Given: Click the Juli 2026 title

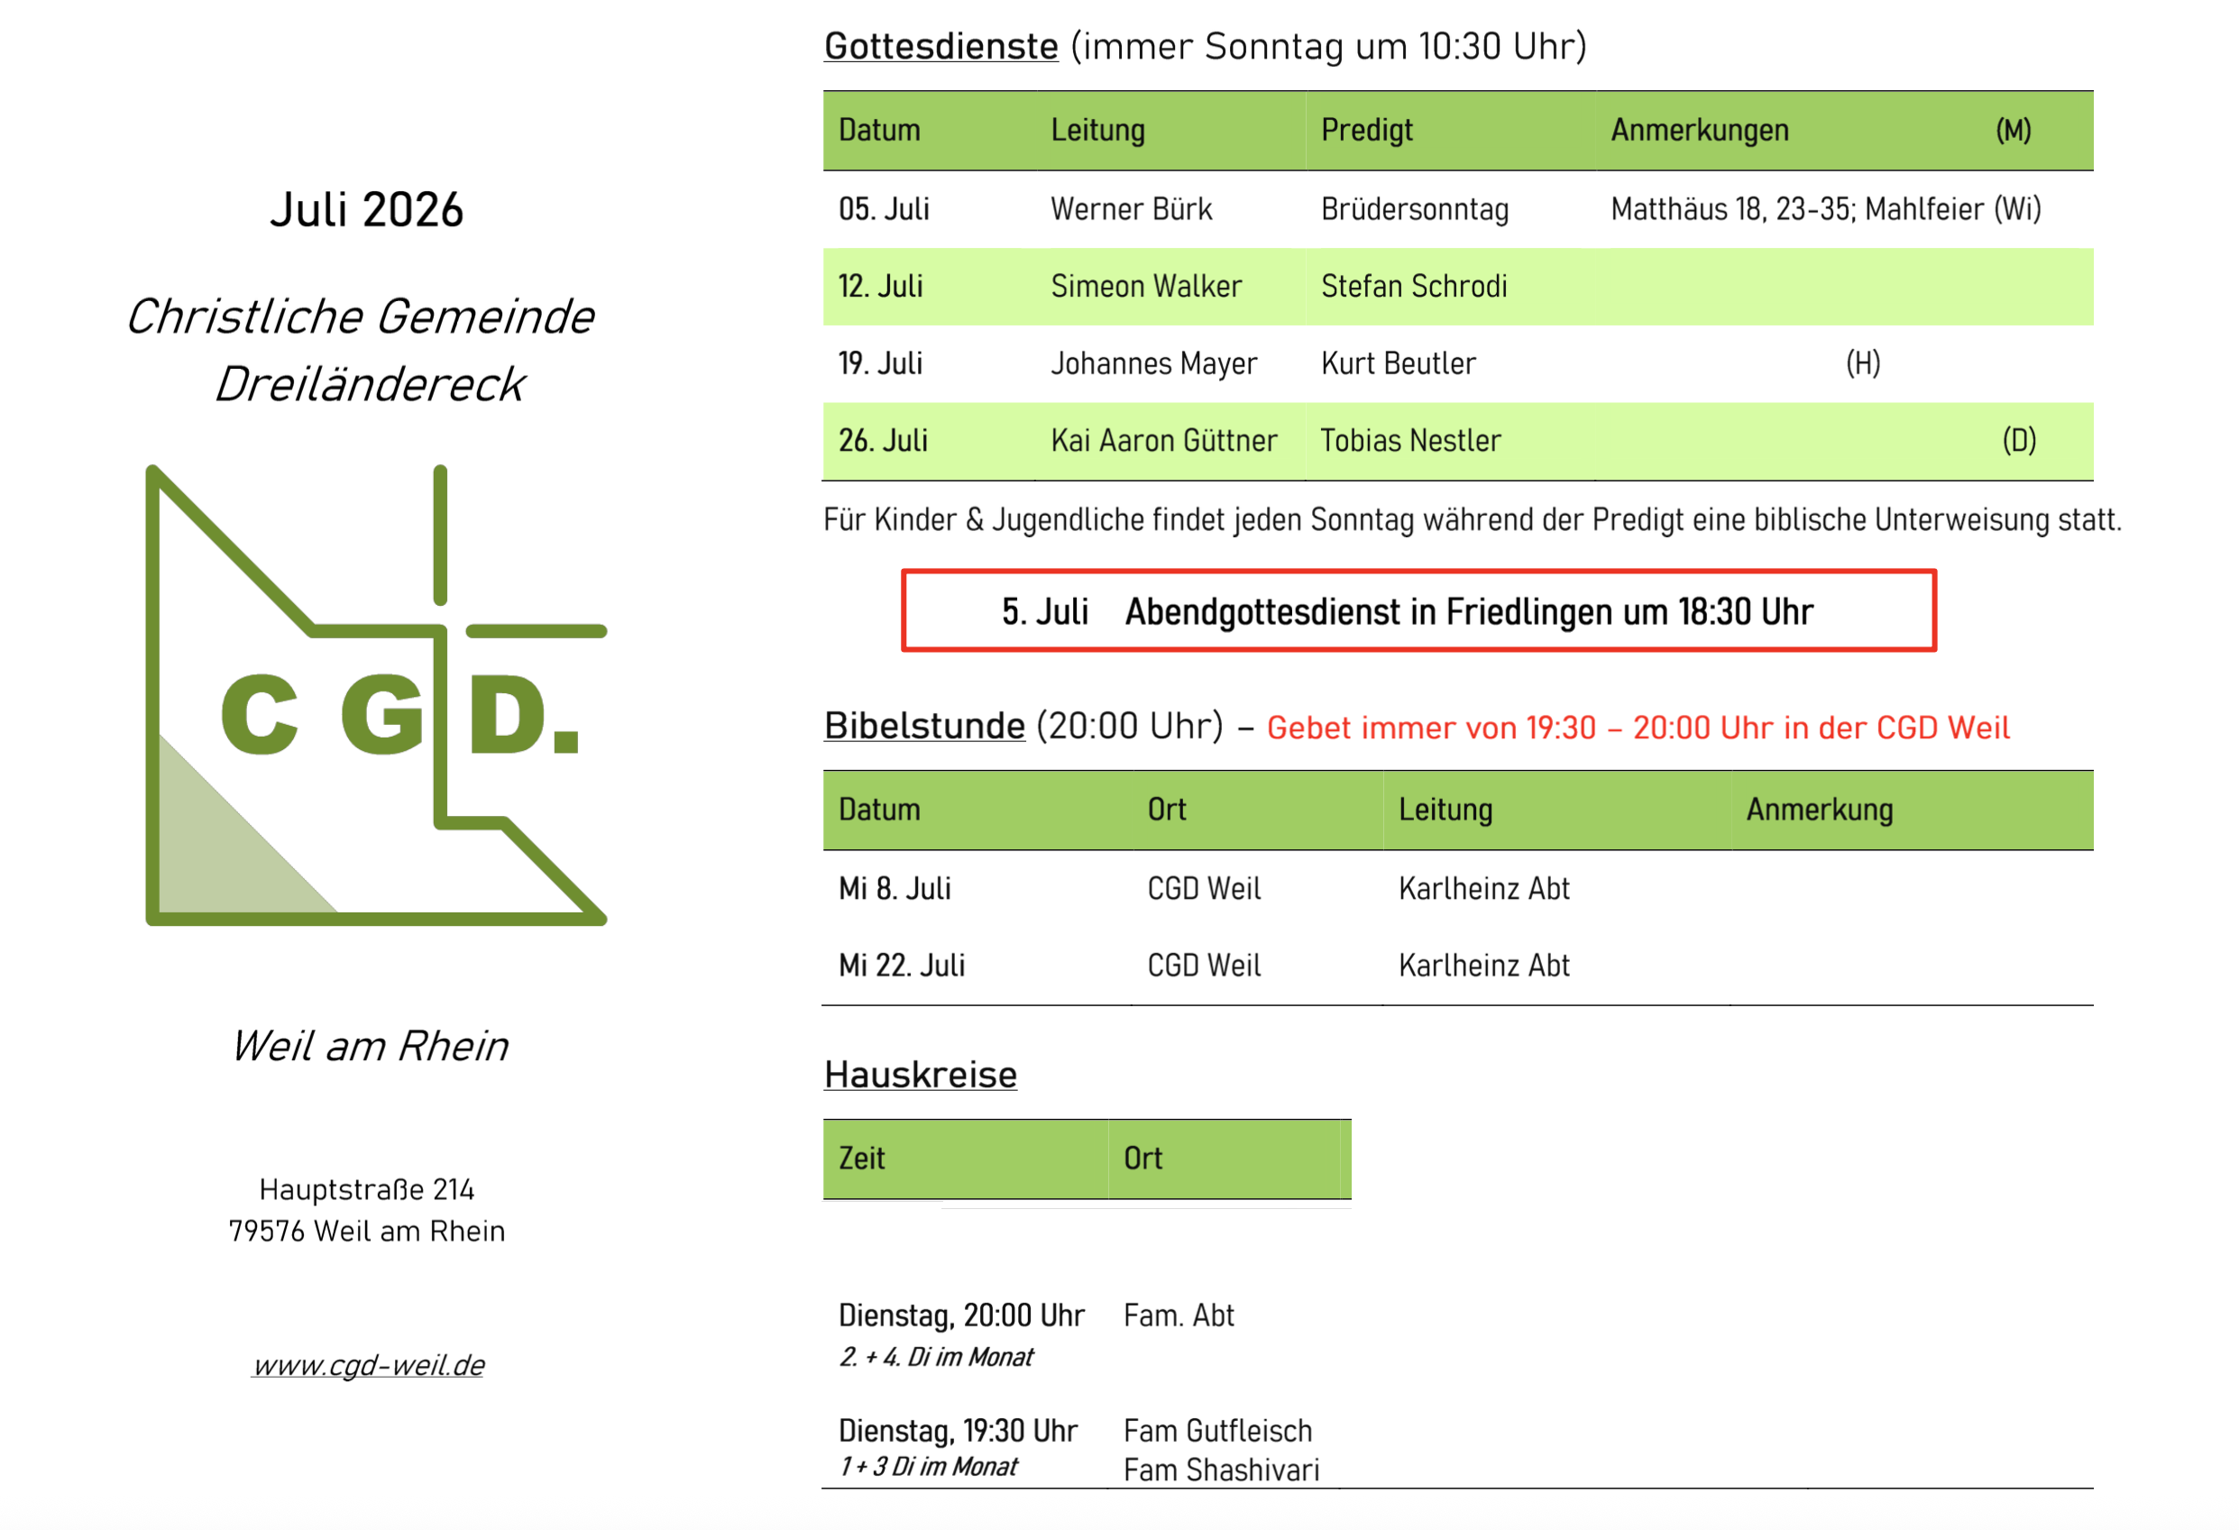Looking at the screenshot, I should click(x=366, y=209).
